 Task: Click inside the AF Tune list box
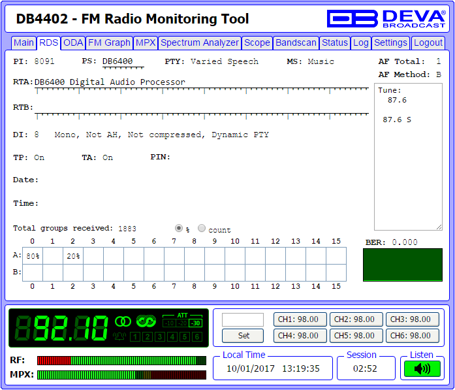coord(408,157)
